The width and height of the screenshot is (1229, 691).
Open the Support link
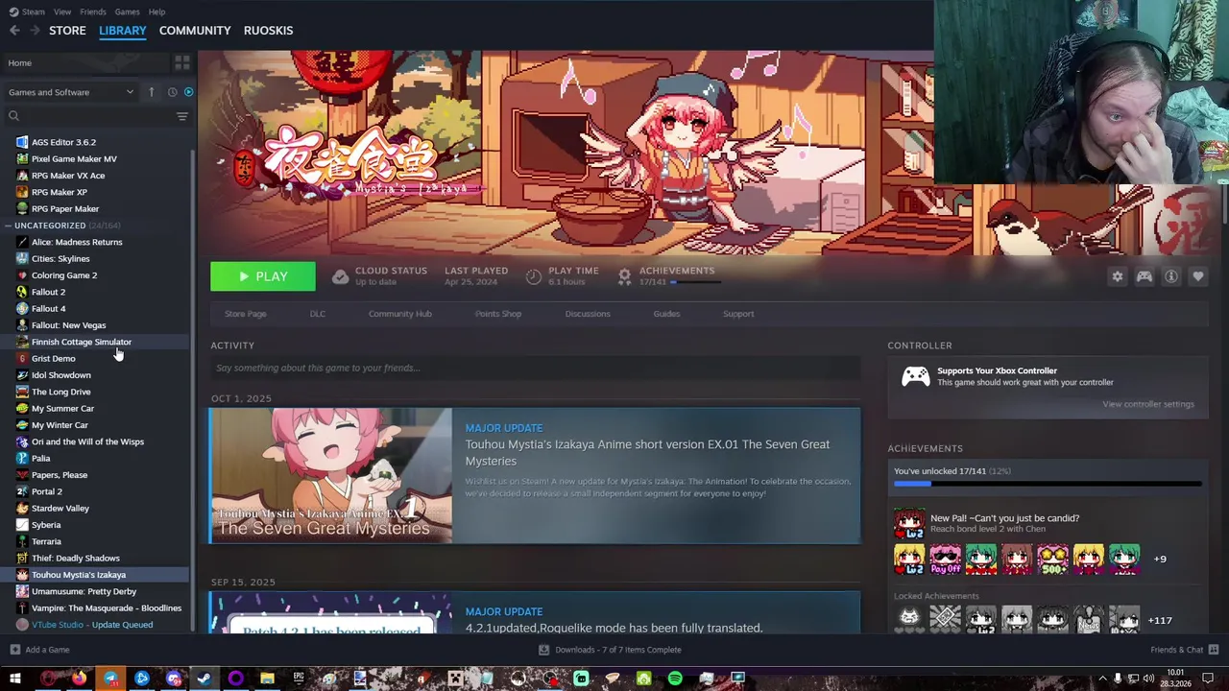click(x=738, y=314)
